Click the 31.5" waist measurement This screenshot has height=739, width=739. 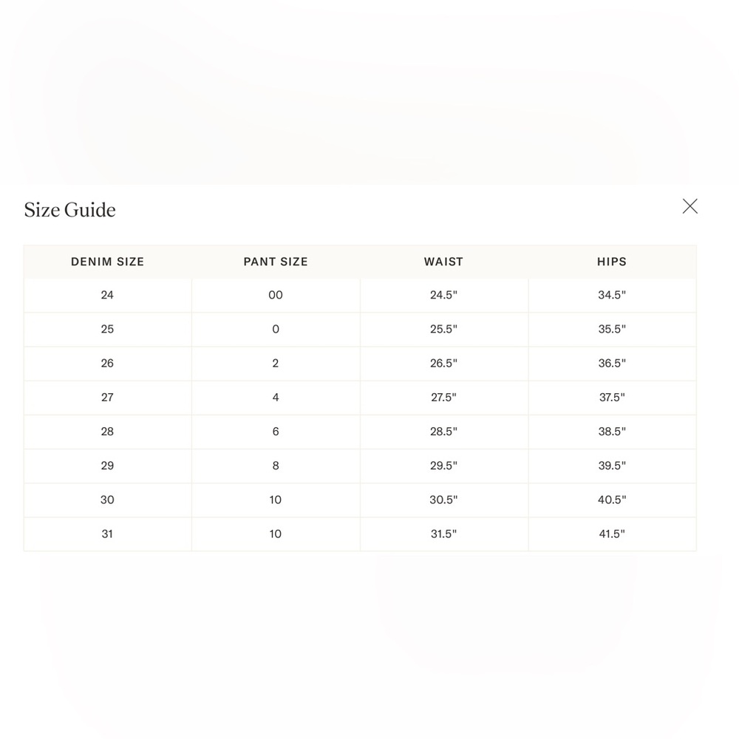(443, 534)
